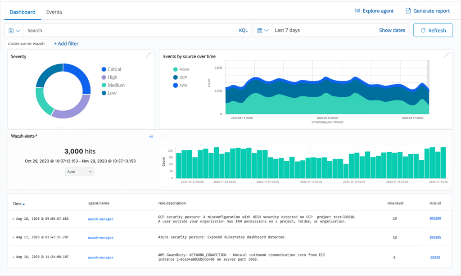Click the Refresh button

(433, 31)
